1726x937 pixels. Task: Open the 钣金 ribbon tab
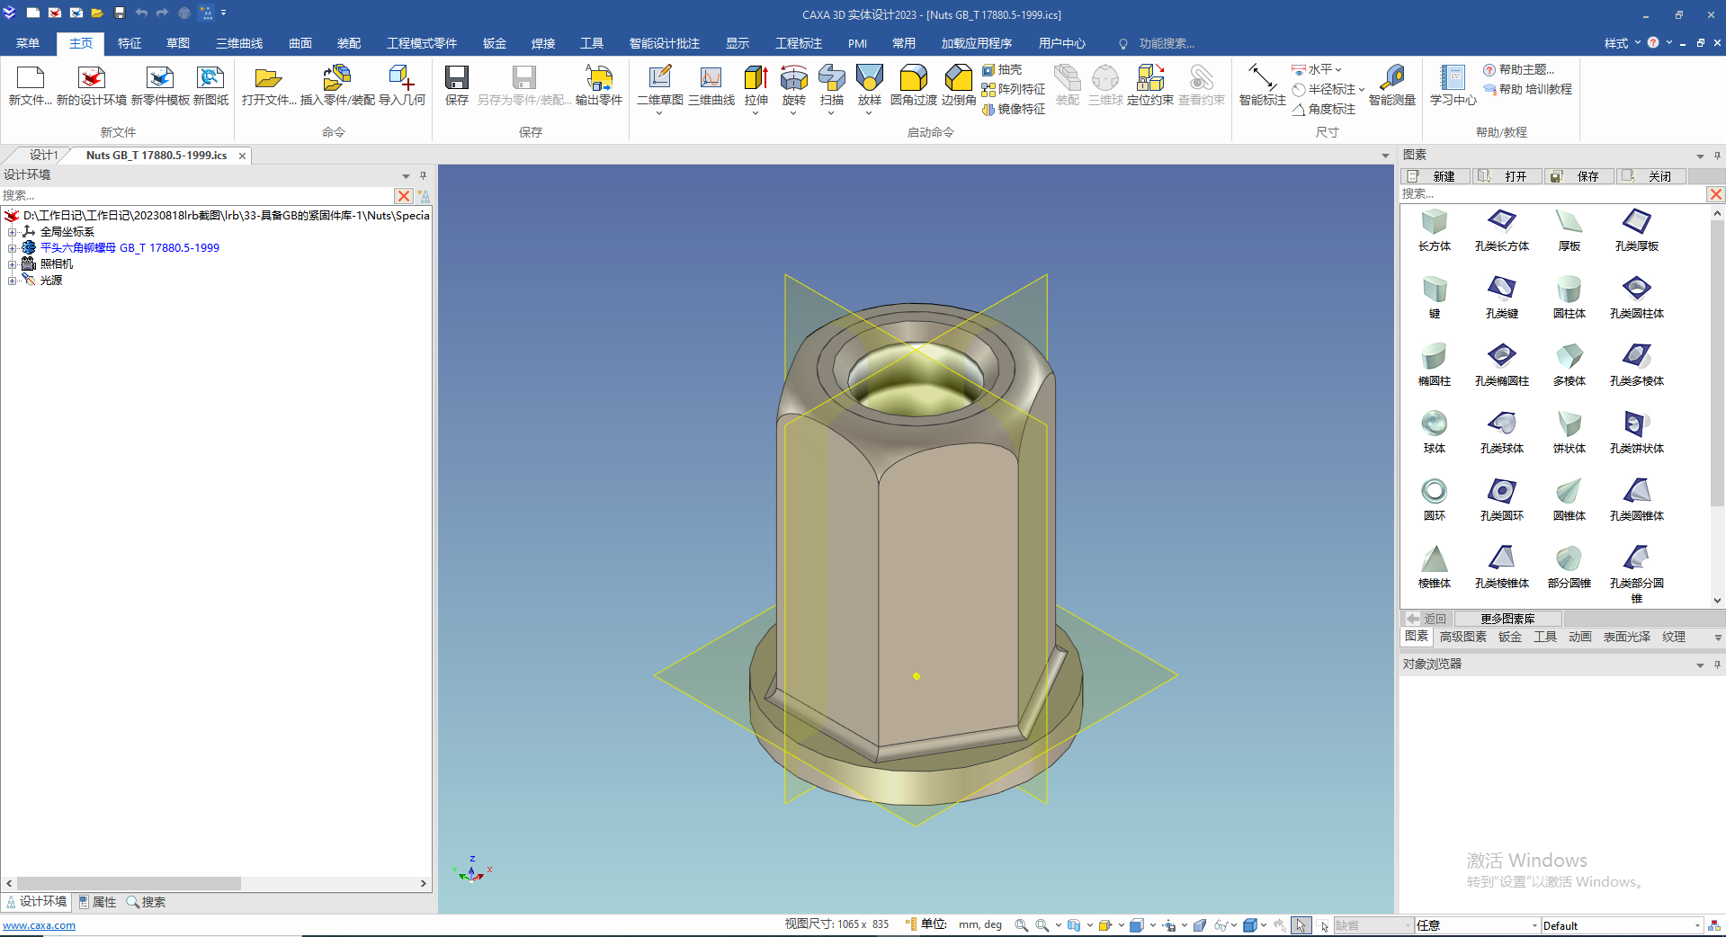(495, 43)
